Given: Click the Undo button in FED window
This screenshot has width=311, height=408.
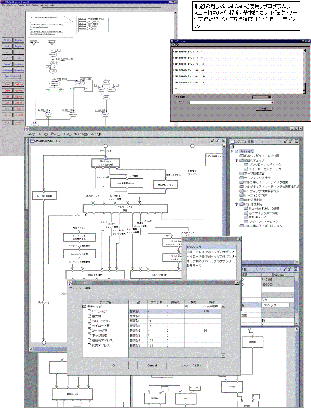Looking at the screenshot, I should point(7,123).
